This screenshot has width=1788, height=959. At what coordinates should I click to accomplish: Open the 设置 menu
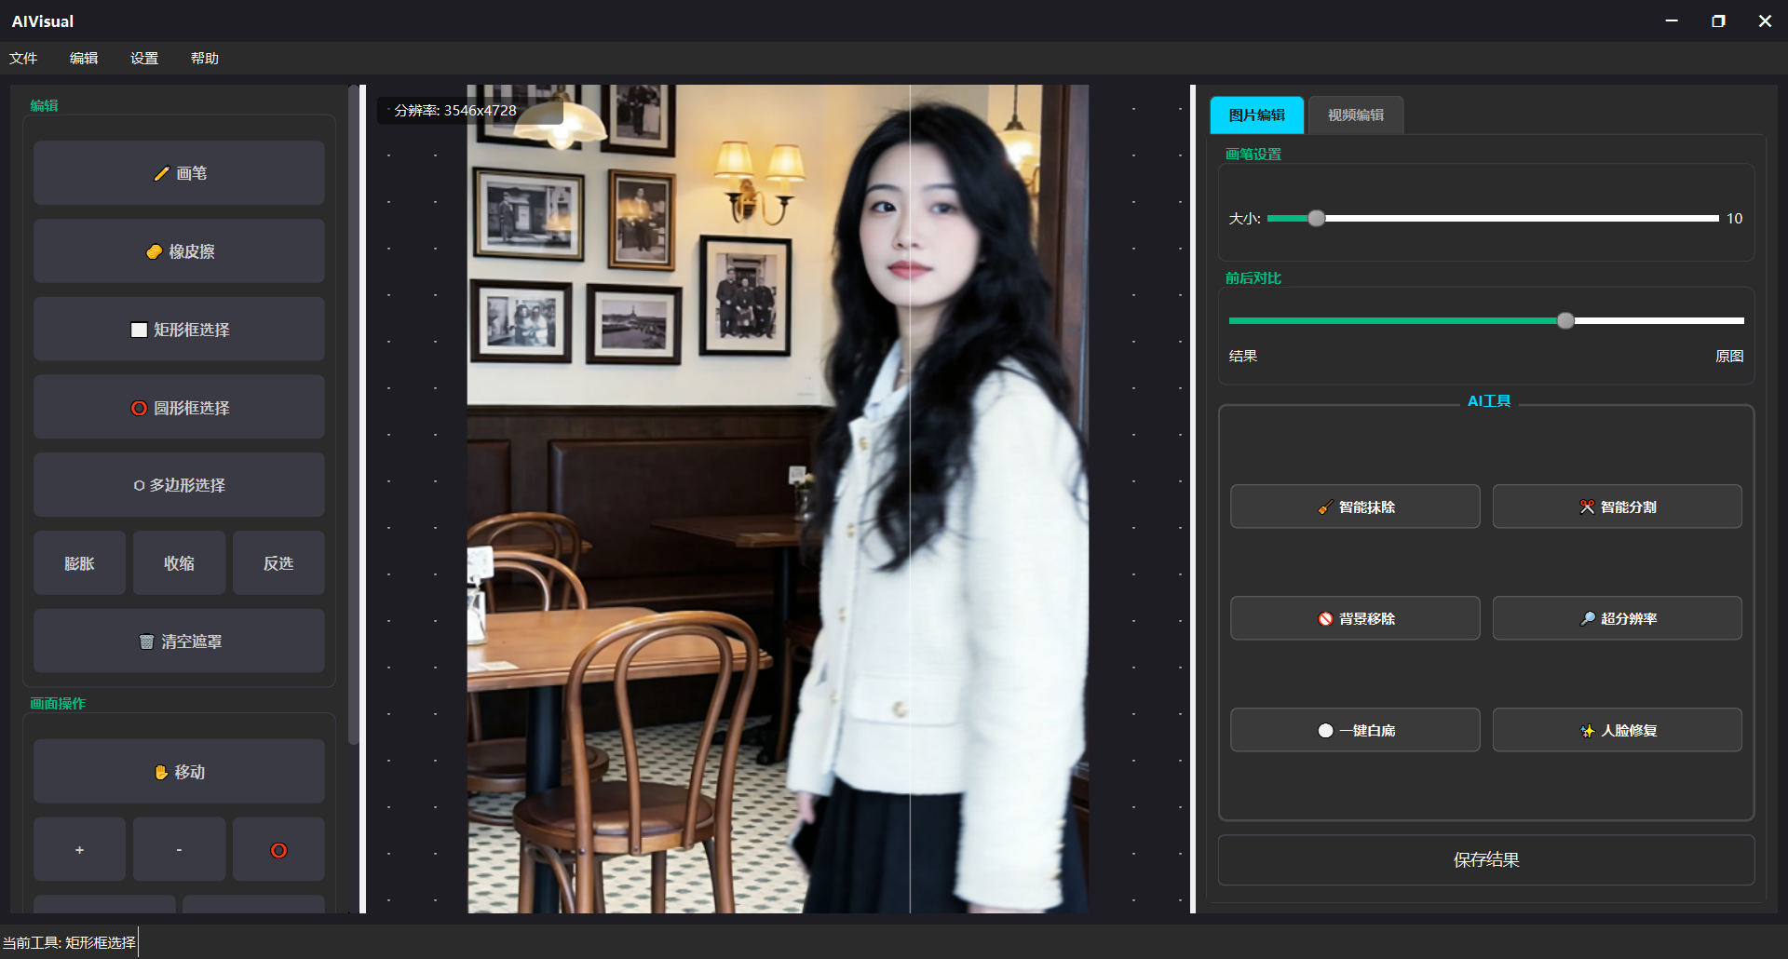(144, 58)
